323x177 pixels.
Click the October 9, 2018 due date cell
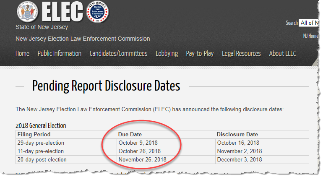point(166,143)
